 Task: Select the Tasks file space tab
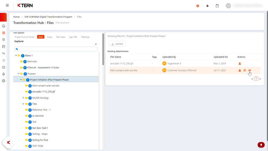click(x=41, y=37)
